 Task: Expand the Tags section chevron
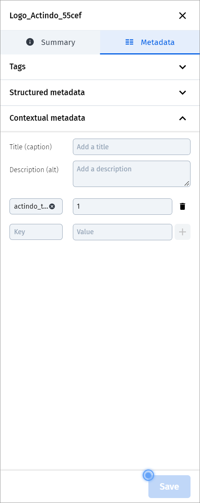tap(183, 67)
